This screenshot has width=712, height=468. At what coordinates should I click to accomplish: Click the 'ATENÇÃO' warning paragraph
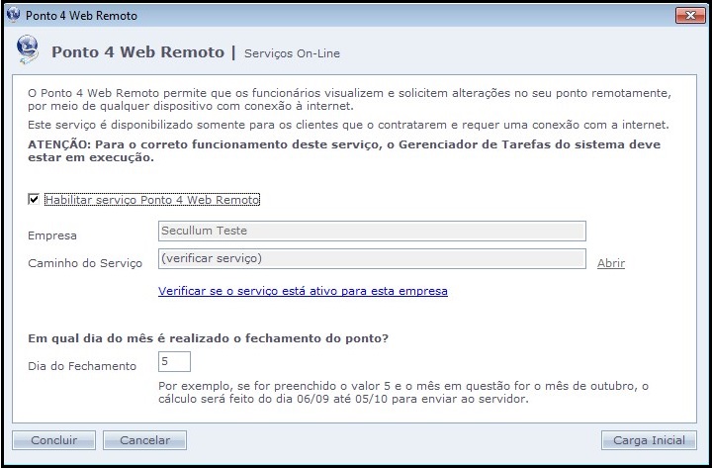coord(344,150)
